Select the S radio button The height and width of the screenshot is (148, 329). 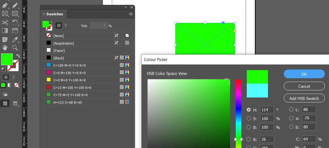(x=249, y=118)
